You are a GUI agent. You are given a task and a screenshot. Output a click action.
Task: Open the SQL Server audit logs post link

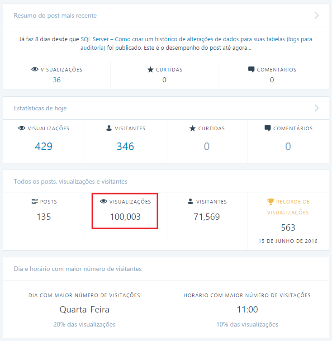[x=196, y=43]
